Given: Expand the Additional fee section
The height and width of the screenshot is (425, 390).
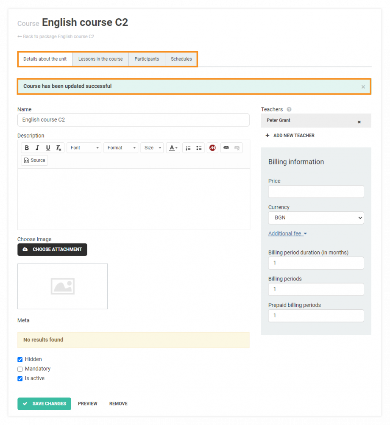Looking at the screenshot, I should [x=287, y=233].
